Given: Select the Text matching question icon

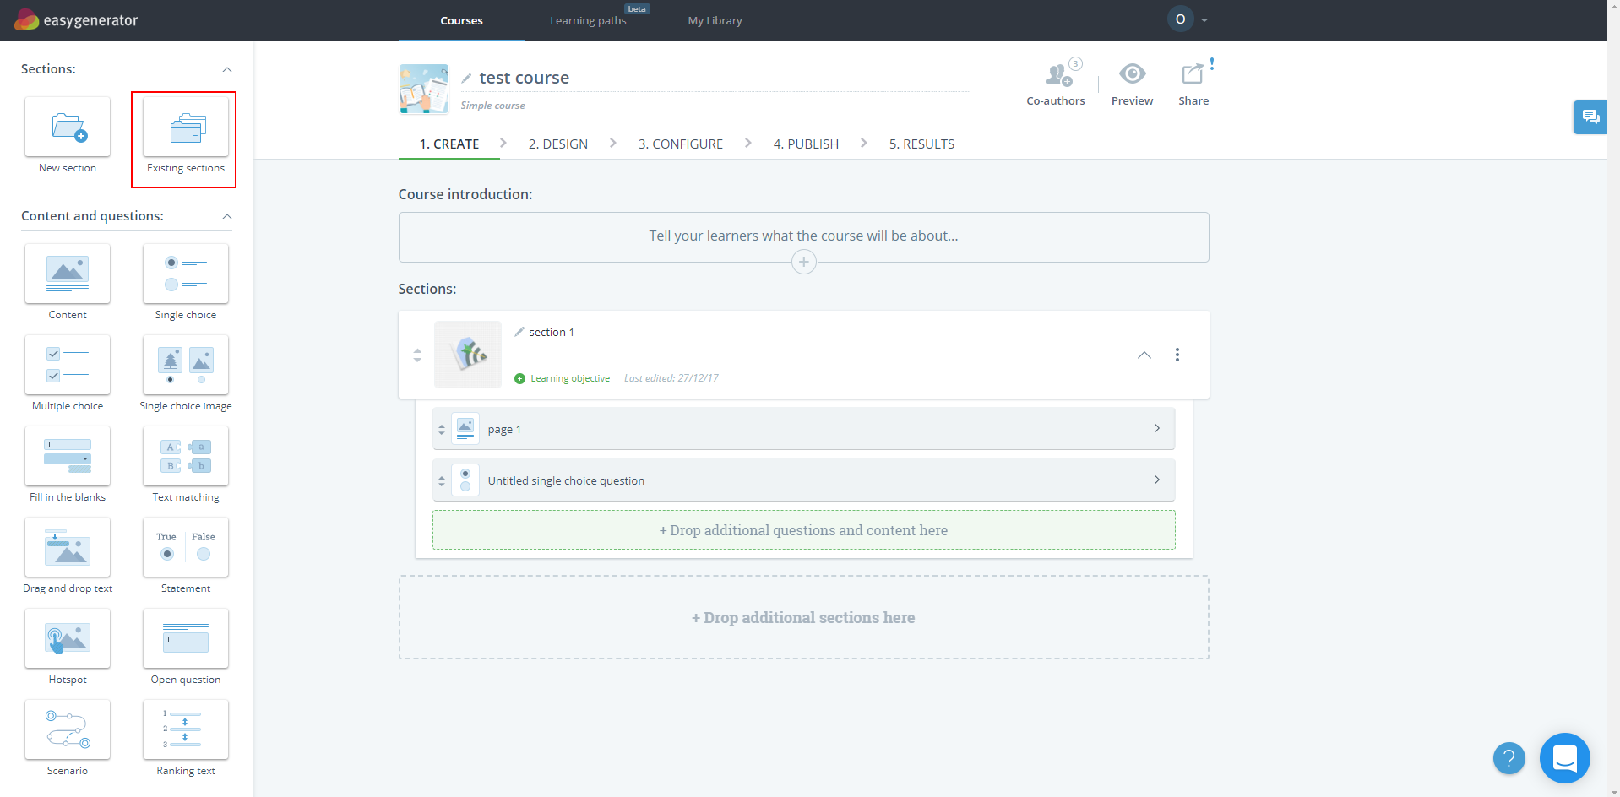Looking at the screenshot, I should [186, 456].
